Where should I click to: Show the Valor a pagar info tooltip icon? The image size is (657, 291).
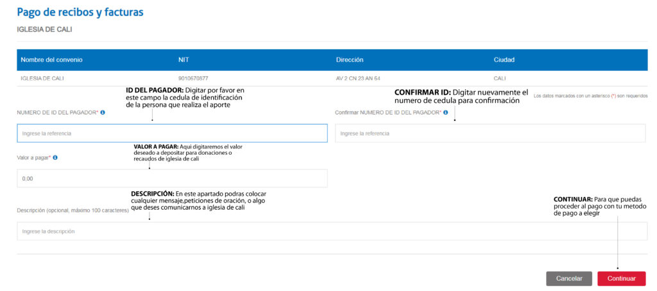click(55, 157)
